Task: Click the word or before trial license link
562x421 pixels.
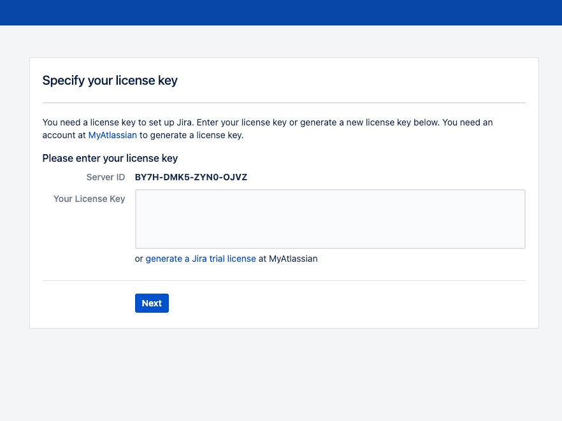Action: click(139, 259)
